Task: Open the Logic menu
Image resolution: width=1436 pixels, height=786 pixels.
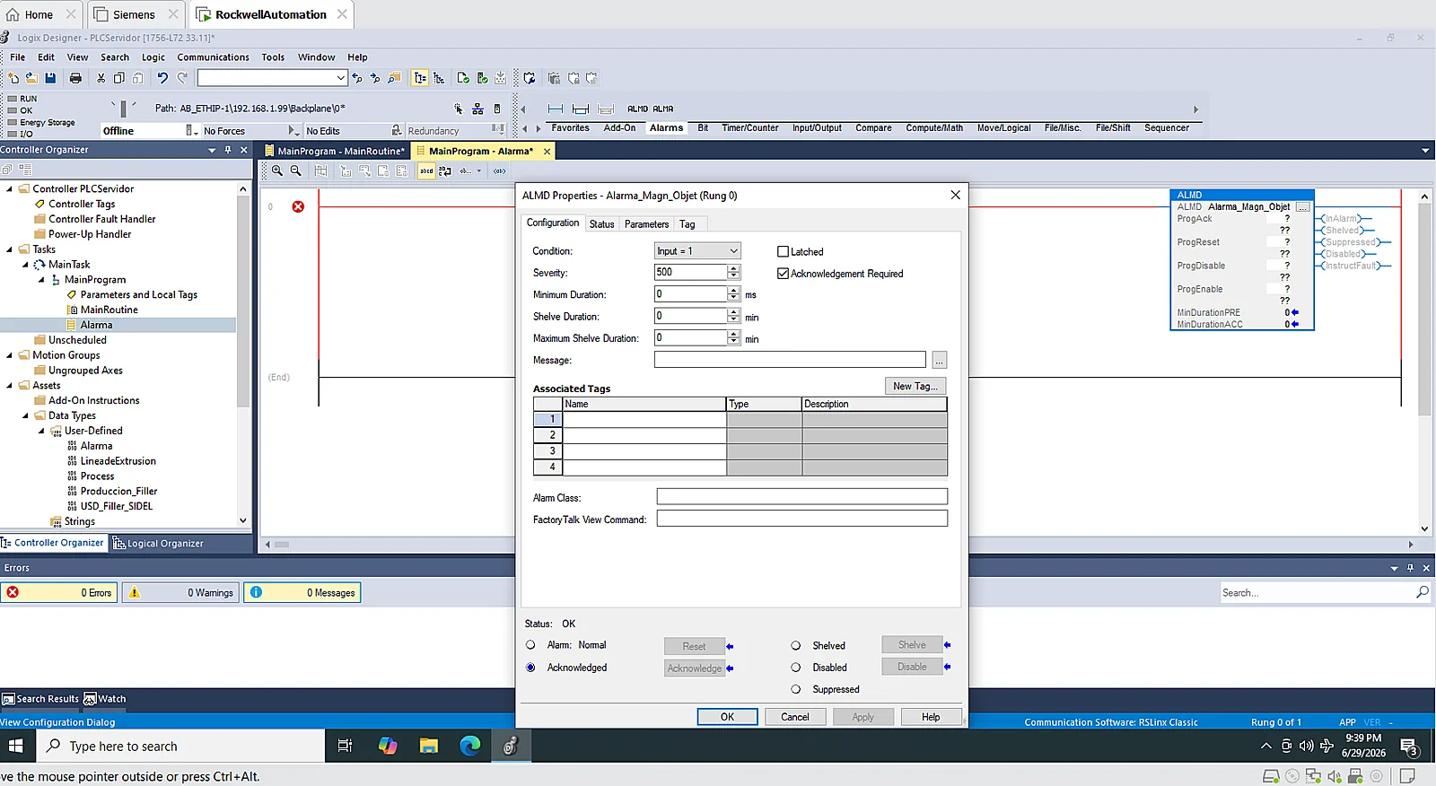Action: (x=153, y=57)
